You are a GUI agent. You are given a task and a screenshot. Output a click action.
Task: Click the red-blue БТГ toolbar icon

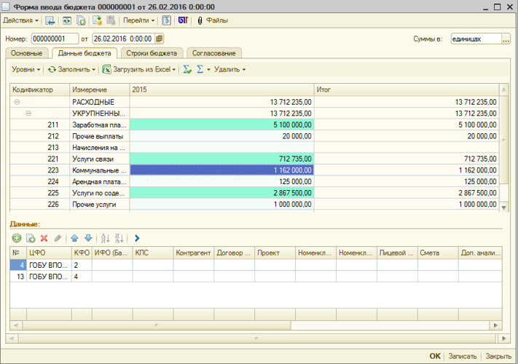pos(182,20)
